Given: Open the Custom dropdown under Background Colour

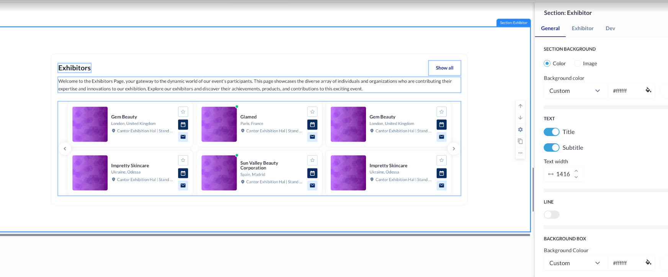Looking at the screenshot, I should point(575,263).
